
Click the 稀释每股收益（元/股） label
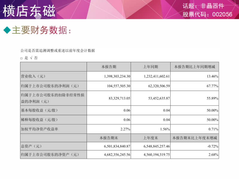pos(39,120)
